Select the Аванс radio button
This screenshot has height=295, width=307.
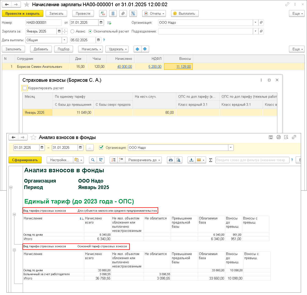tap(72, 31)
